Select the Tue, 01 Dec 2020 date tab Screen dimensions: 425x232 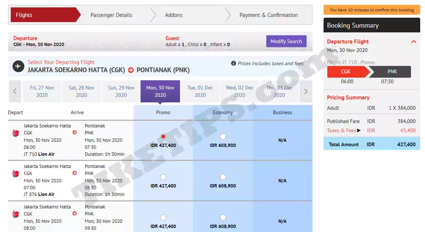point(200,91)
